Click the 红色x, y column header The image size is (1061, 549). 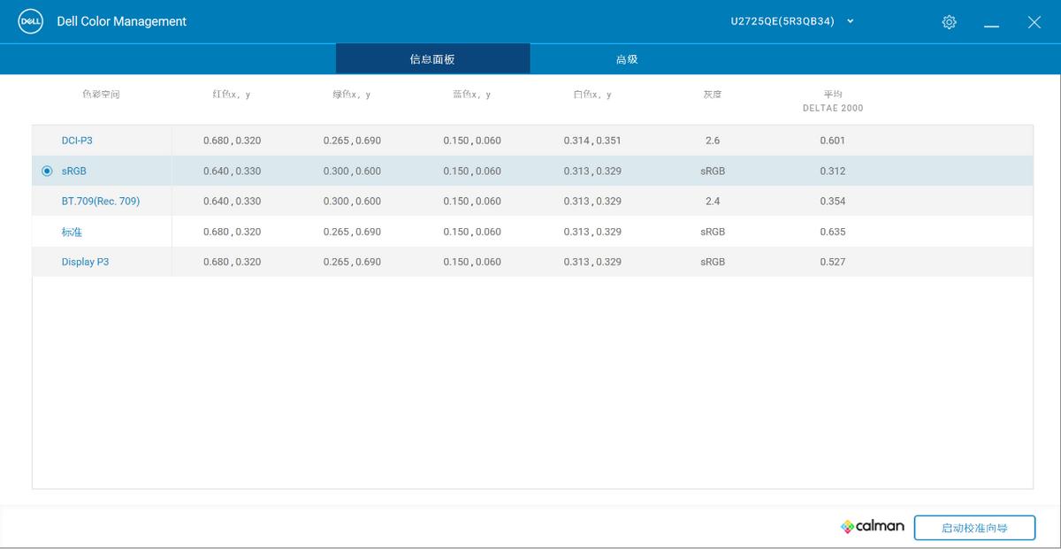pos(232,95)
